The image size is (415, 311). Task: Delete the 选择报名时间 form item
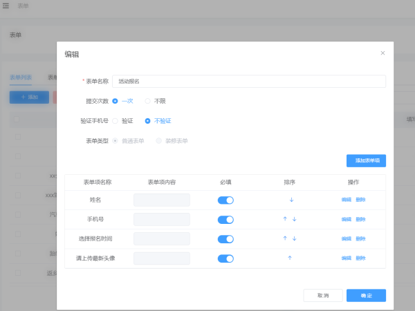[x=360, y=238]
